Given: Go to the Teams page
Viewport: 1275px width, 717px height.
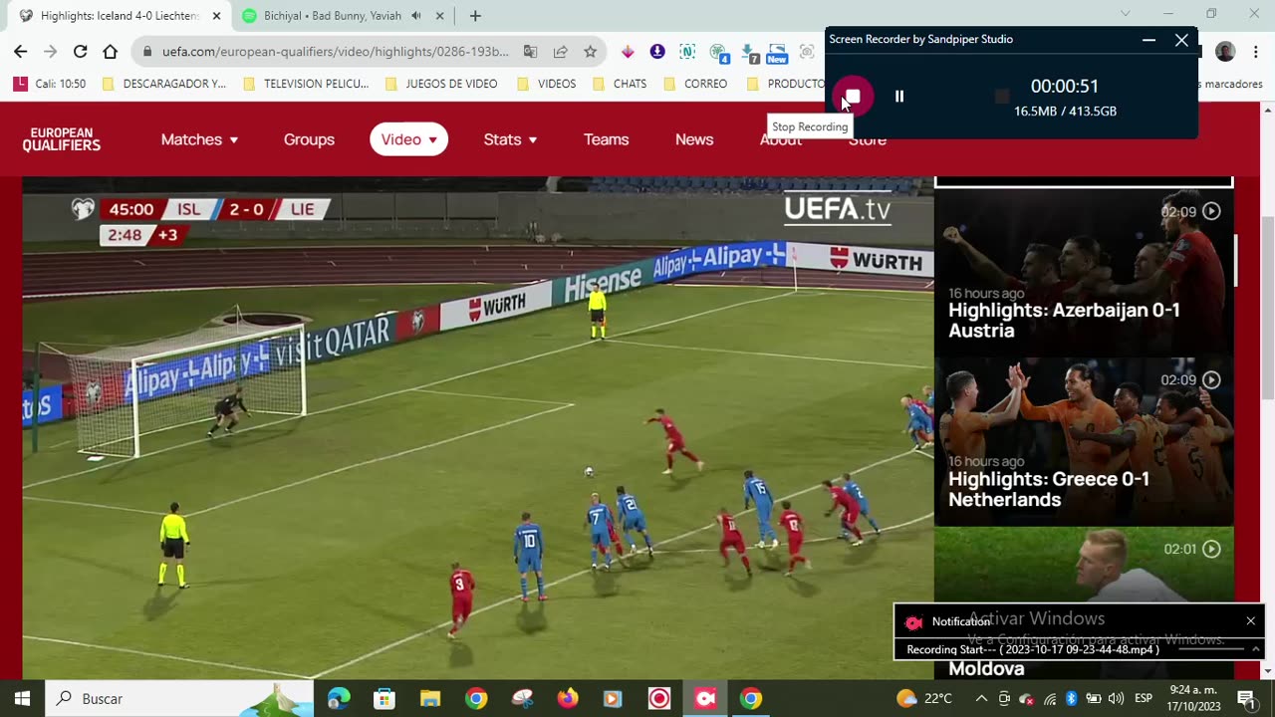Looking at the screenshot, I should pos(606,139).
